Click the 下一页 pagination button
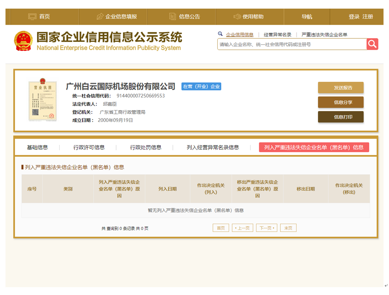 tap(267, 228)
